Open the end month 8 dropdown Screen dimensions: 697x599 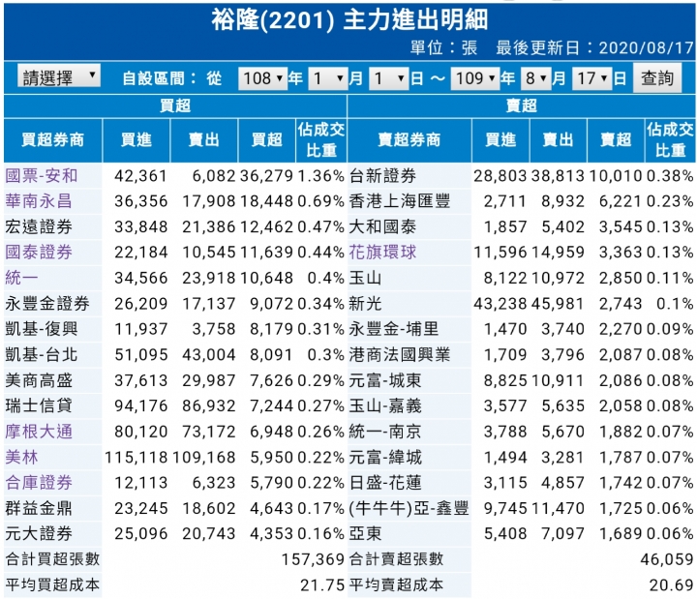(x=535, y=78)
